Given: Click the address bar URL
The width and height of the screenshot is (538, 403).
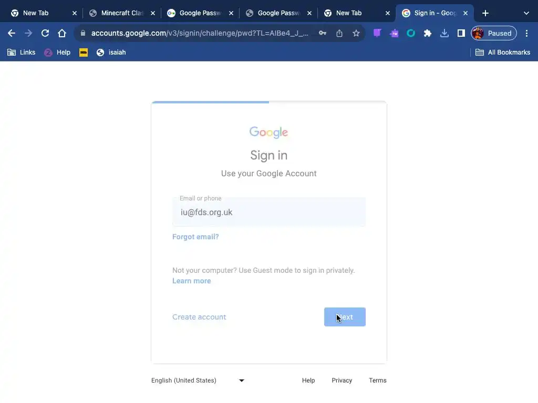Looking at the screenshot, I should 200,33.
